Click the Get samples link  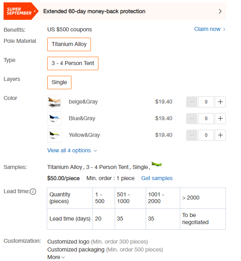(157, 178)
